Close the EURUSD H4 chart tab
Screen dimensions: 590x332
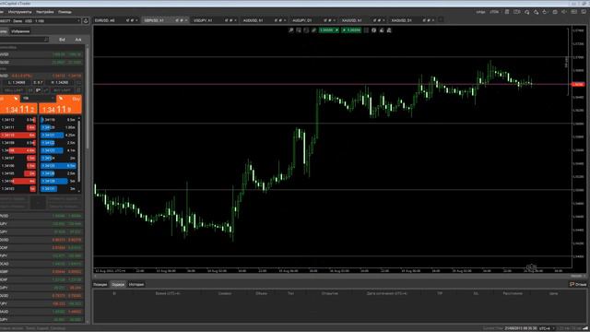click(x=136, y=20)
